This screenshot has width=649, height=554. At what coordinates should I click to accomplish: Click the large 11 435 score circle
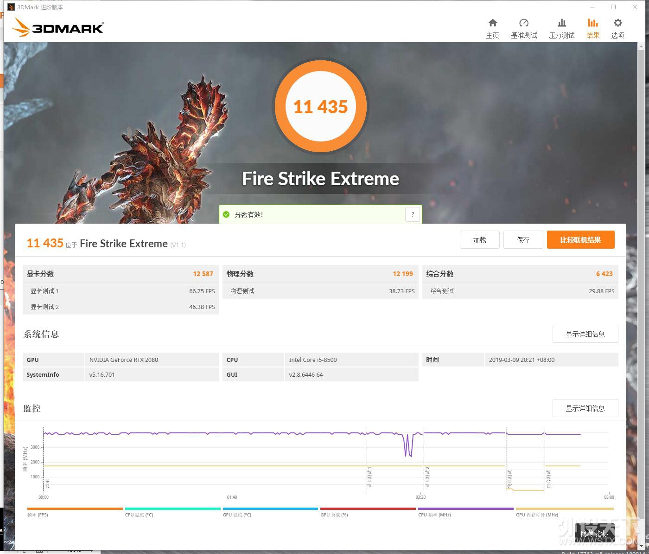click(320, 107)
